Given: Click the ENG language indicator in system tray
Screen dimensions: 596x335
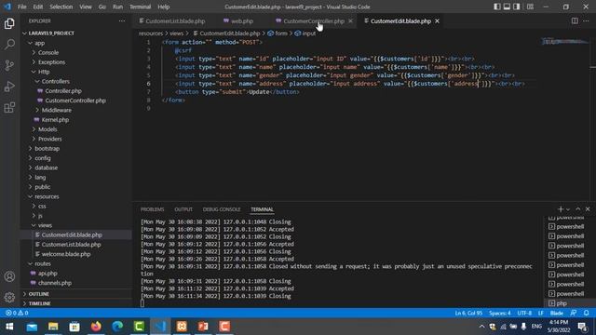Looking at the screenshot, I should coord(536,327).
